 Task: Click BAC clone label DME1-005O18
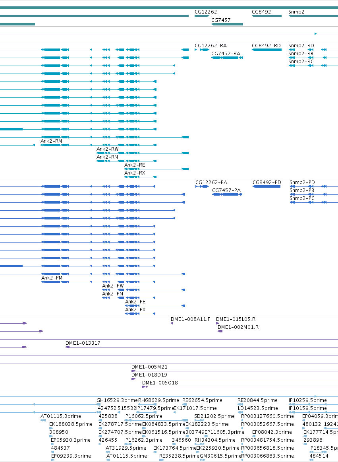tap(160, 383)
